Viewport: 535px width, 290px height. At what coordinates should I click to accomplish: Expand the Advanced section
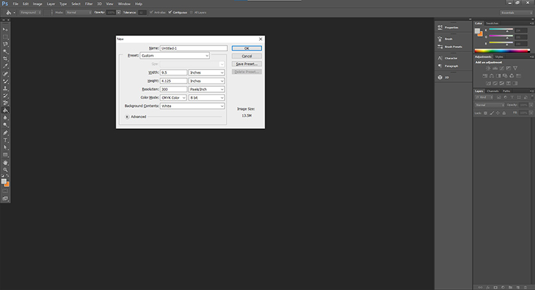[x=128, y=116]
